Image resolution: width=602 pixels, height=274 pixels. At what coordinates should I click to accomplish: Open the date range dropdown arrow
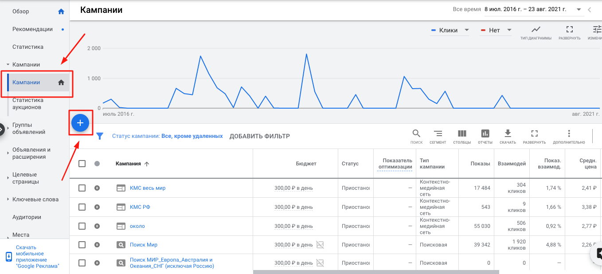(x=579, y=9)
